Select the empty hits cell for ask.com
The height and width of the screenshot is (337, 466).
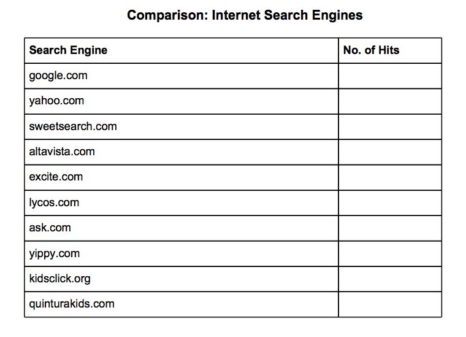(389, 228)
